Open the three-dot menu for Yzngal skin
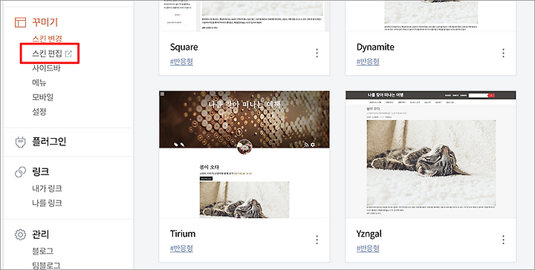The width and height of the screenshot is (535, 270). tap(503, 240)
